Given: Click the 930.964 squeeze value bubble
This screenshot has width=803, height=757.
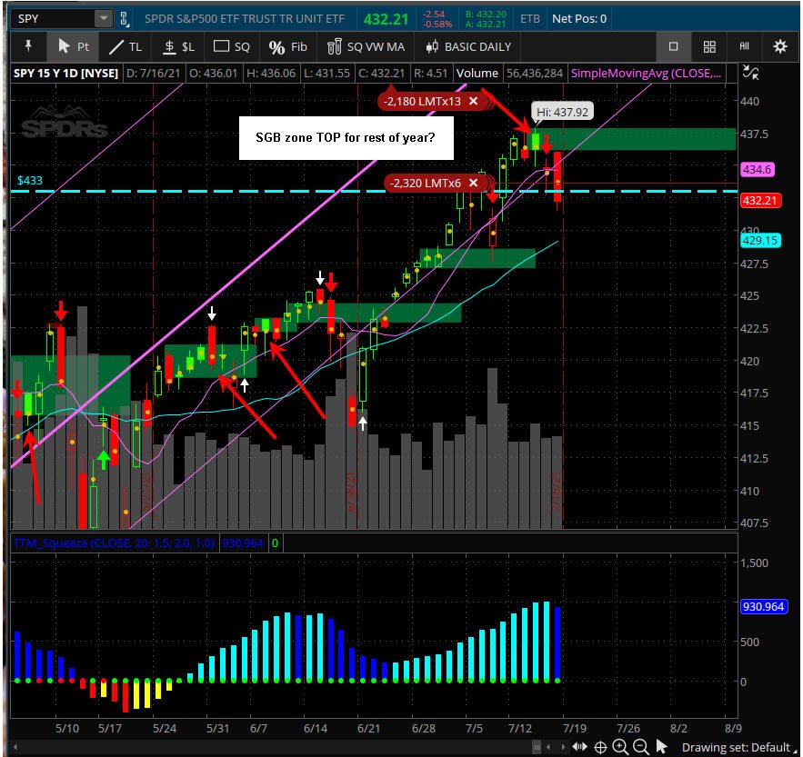Looking at the screenshot, I should tap(763, 606).
